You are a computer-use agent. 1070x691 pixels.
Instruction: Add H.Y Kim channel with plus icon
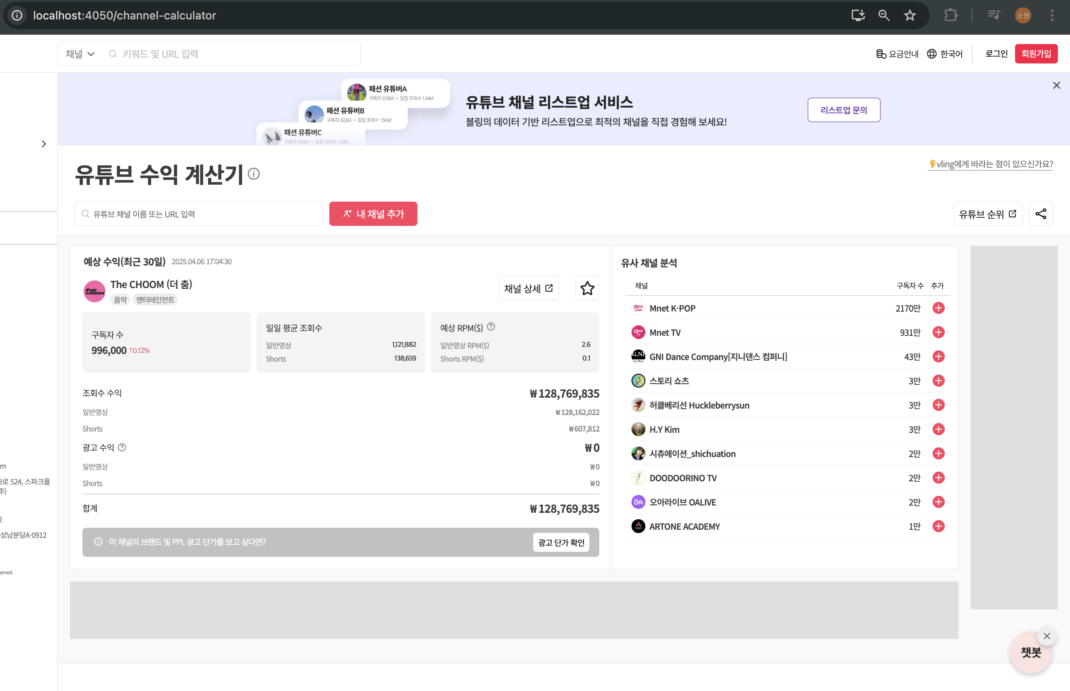tap(938, 430)
